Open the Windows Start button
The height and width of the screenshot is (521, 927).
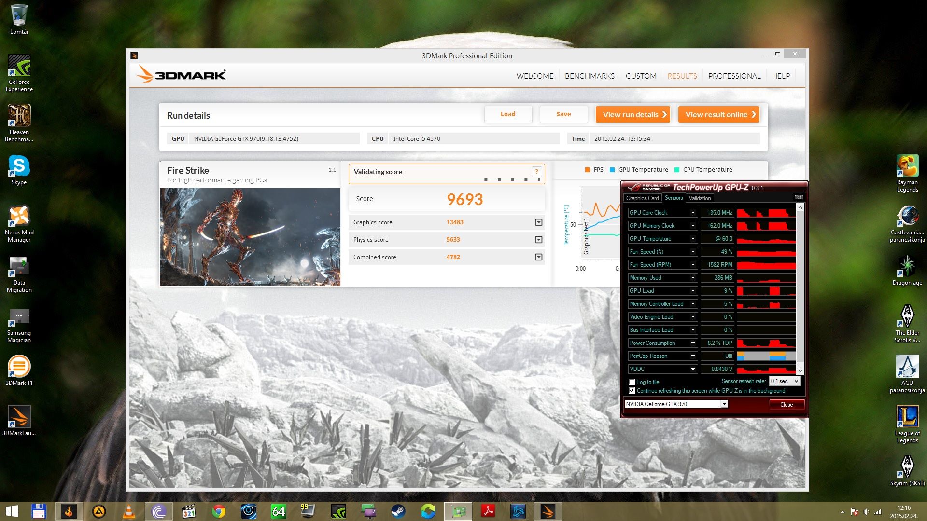[12, 511]
